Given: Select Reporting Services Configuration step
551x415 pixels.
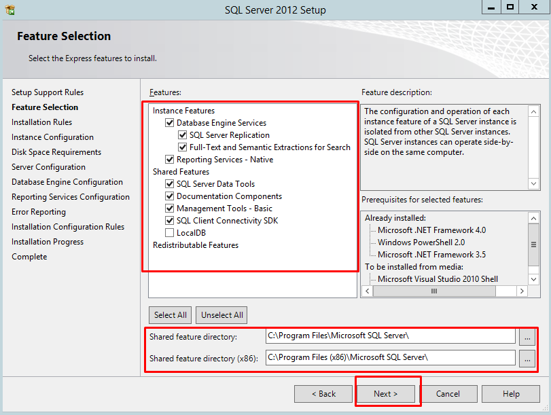Looking at the screenshot, I should pos(70,197).
